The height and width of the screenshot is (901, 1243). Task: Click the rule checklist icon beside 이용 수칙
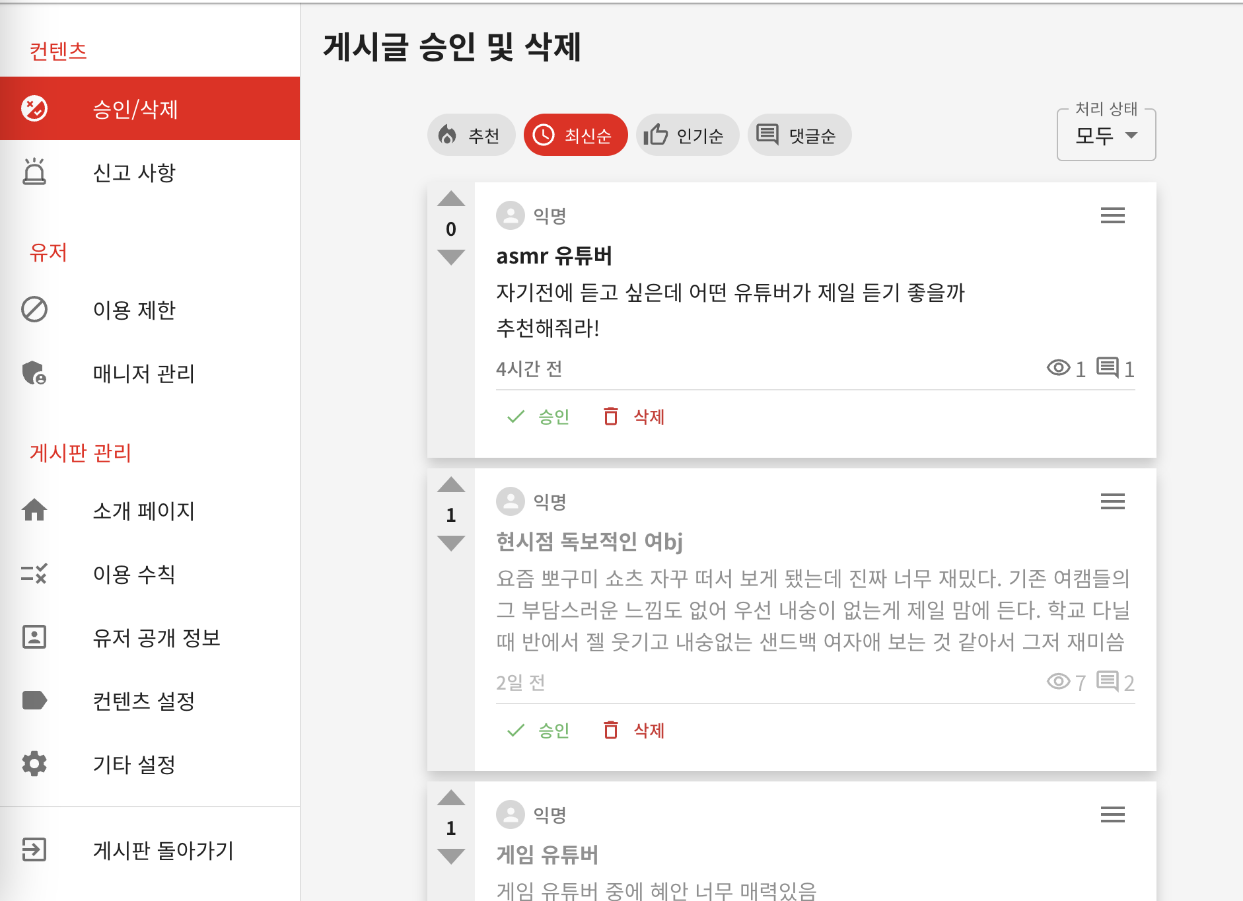[x=34, y=573]
